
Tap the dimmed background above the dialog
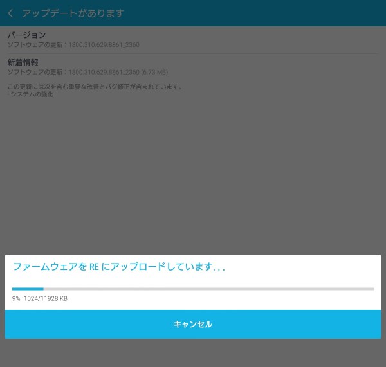click(193, 180)
